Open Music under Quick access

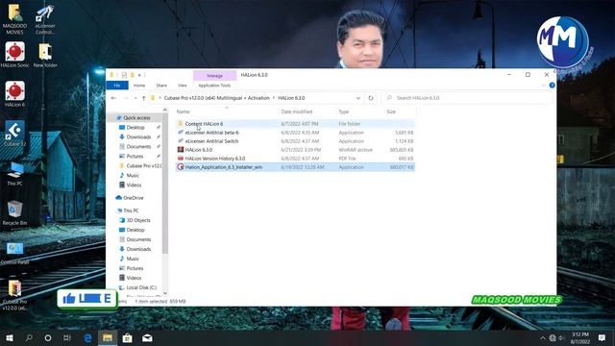pos(133,175)
